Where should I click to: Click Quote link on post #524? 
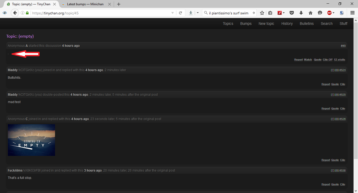[335, 84]
